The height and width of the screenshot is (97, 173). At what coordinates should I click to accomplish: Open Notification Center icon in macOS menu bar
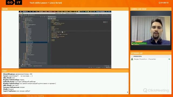point(109,12)
